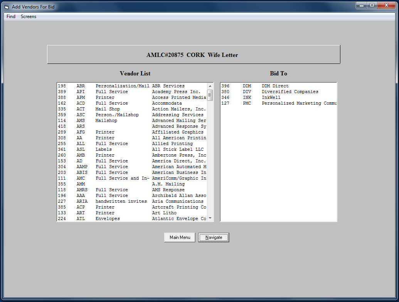Select vendor row 162 Accommodata

click(x=132, y=103)
